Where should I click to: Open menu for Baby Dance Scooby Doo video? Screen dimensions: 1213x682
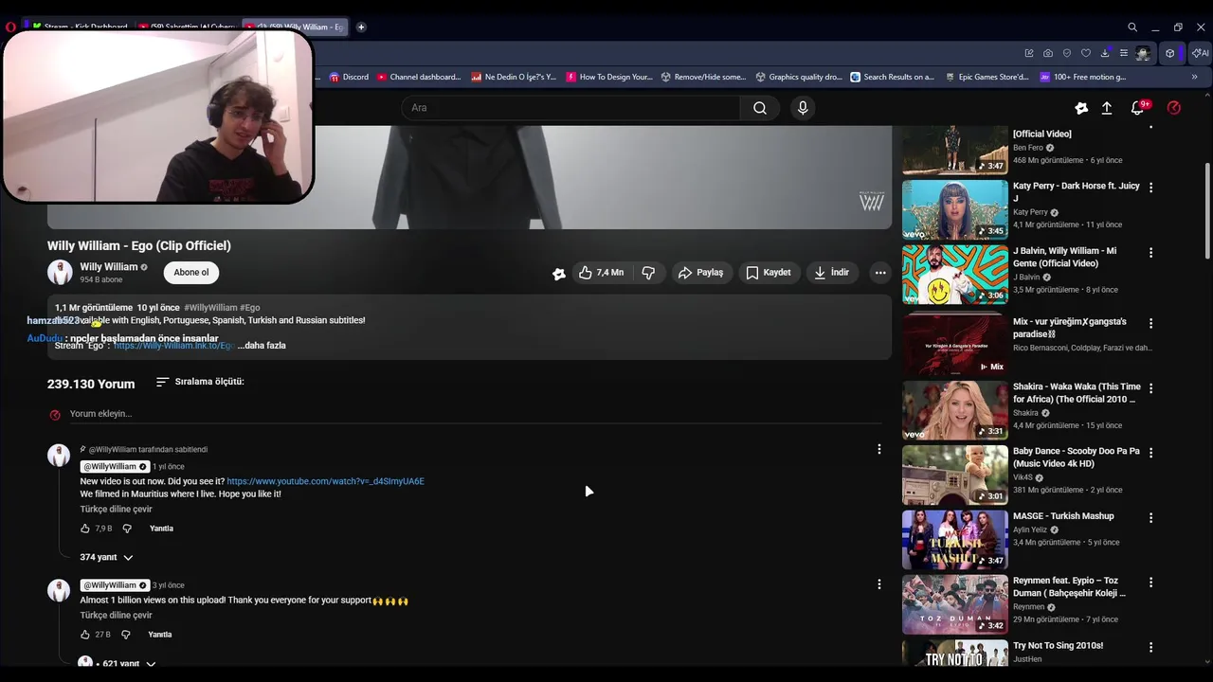pos(1151,453)
